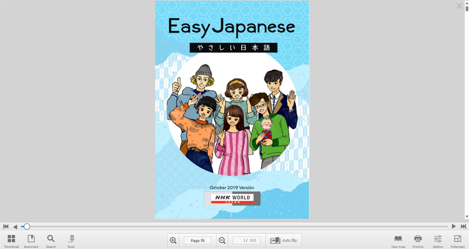Open the Search tool
Image resolution: width=469 pixels, height=249 pixels.
pos(51,241)
